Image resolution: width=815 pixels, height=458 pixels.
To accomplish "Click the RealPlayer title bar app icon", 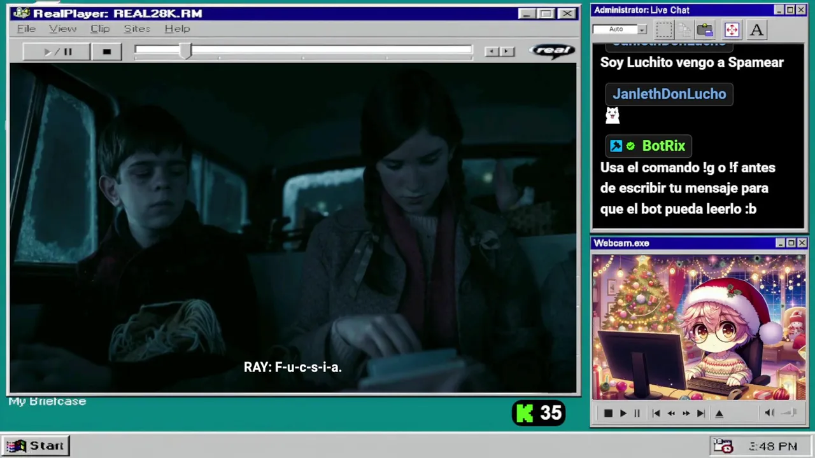I will click(x=21, y=13).
